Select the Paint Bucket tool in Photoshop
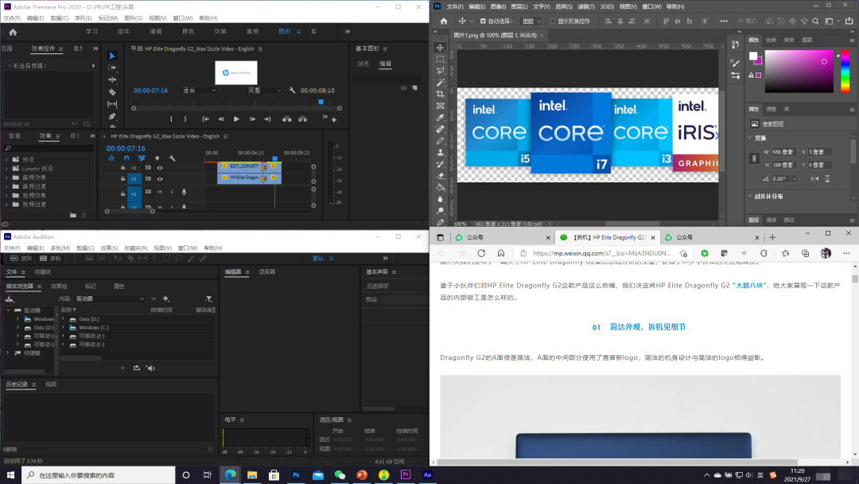The height and width of the screenshot is (484, 859). tap(441, 187)
